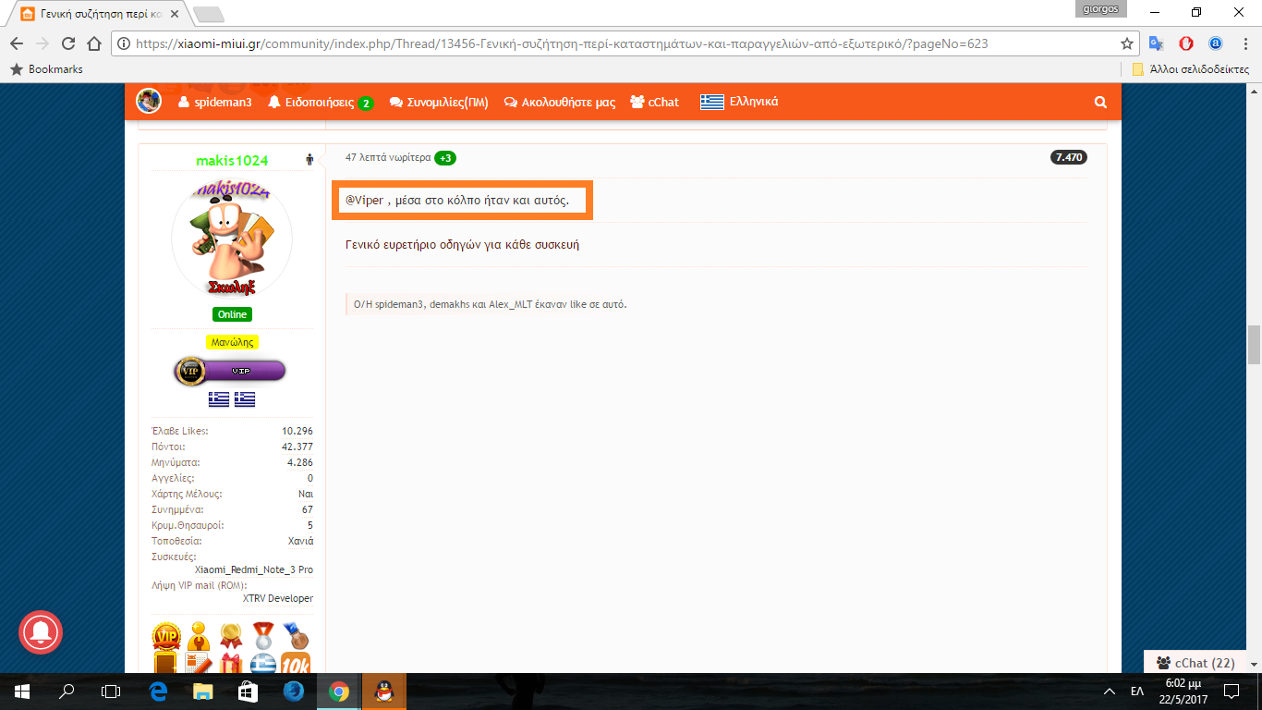Open the Ελληνικά language selector
Image resolution: width=1262 pixels, height=710 pixels.
[x=739, y=103]
